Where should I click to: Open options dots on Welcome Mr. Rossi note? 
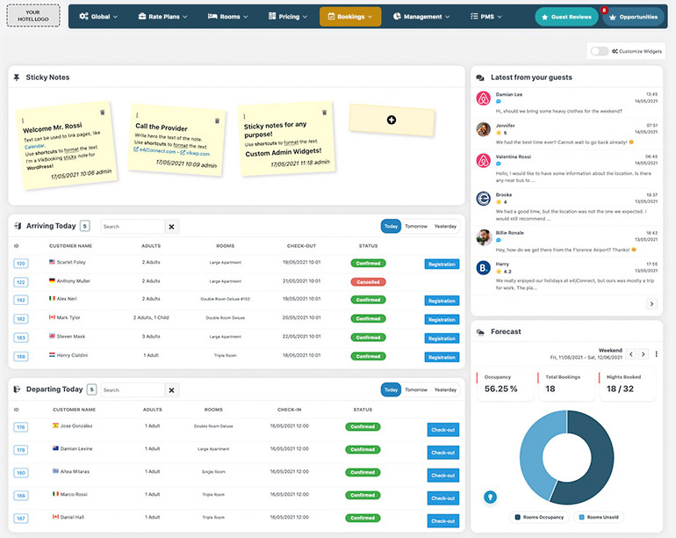tap(23, 121)
